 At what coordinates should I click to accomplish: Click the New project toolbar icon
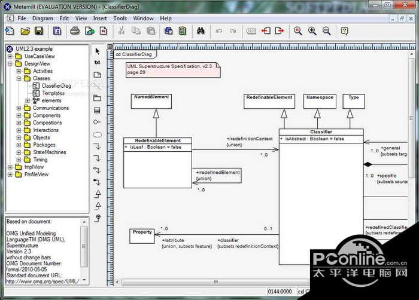(x=10, y=31)
